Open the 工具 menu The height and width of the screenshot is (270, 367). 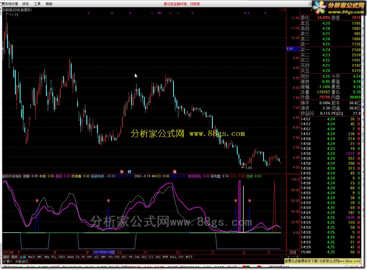pyautogui.click(x=37, y=4)
